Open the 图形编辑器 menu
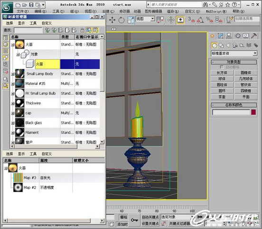This screenshot has height=229, width=262. (153, 11)
